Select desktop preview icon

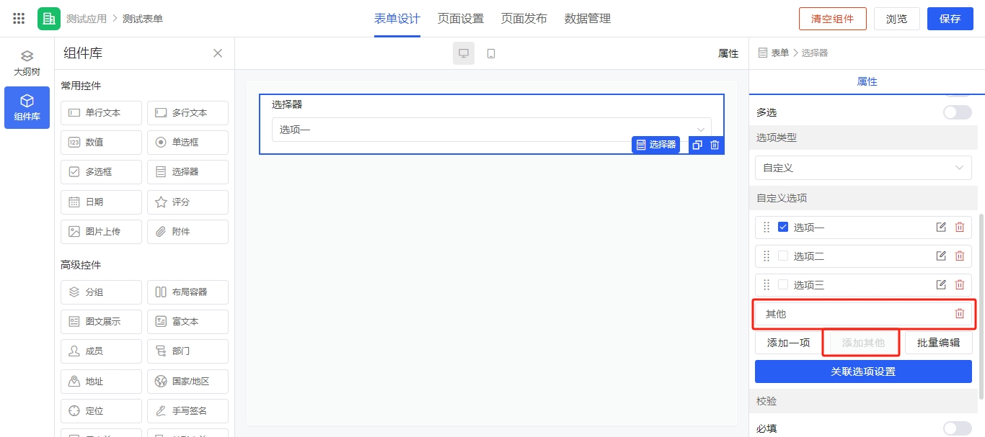coord(464,53)
